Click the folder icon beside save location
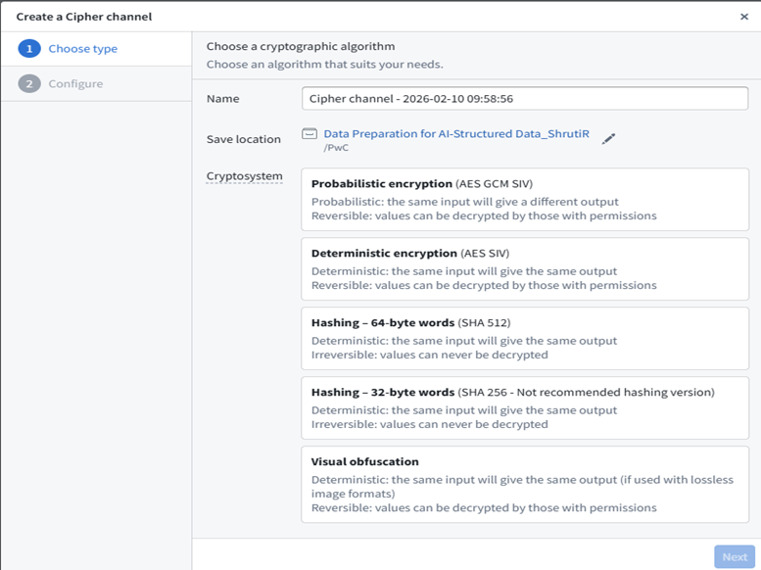The image size is (761, 570). point(309,134)
